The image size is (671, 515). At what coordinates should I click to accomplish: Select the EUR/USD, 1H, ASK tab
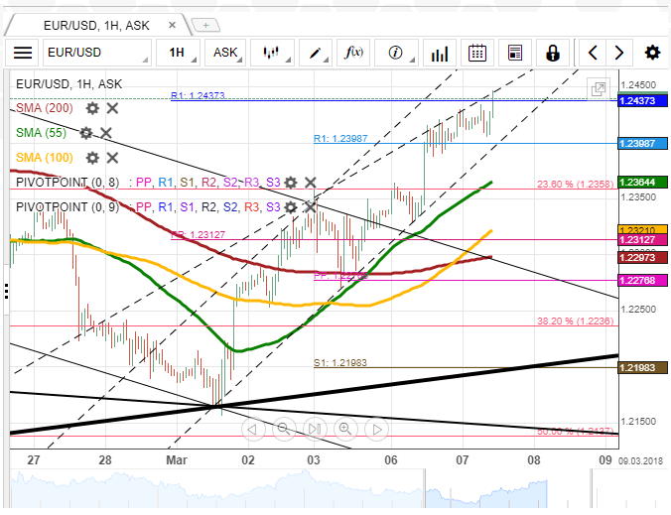click(x=96, y=26)
